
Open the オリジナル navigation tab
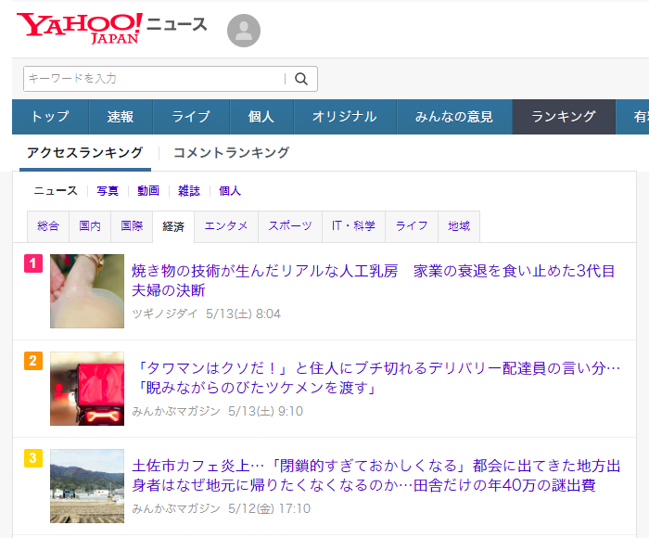[x=344, y=117]
